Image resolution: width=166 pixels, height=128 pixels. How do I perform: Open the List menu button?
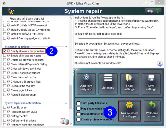click(x=108, y=84)
